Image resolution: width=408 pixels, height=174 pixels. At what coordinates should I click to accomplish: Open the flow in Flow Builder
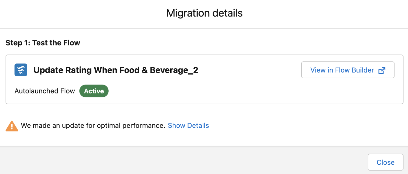(x=347, y=70)
